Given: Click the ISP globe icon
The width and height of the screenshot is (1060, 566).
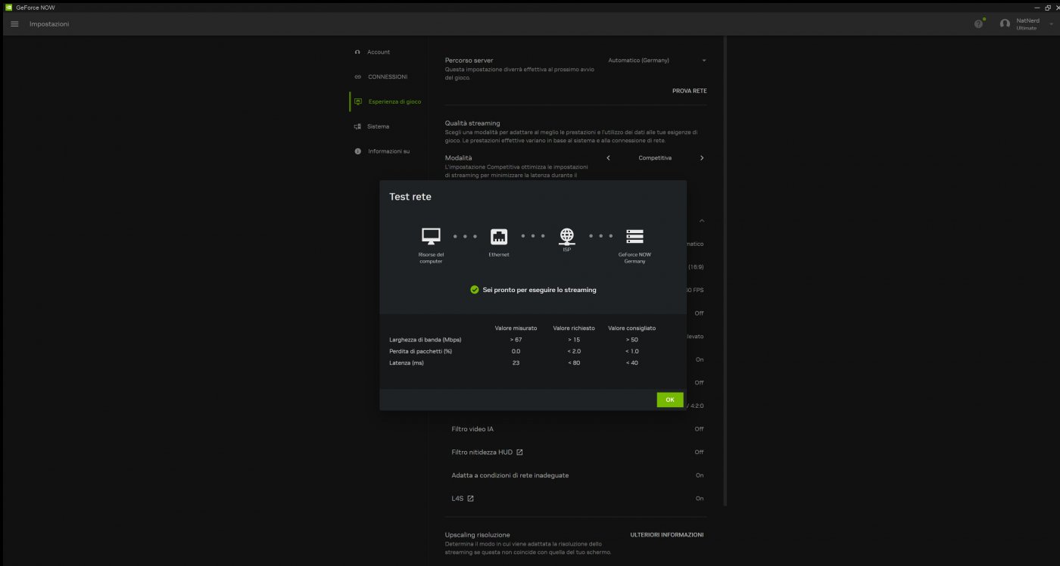Looking at the screenshot, I should (566, 235).
